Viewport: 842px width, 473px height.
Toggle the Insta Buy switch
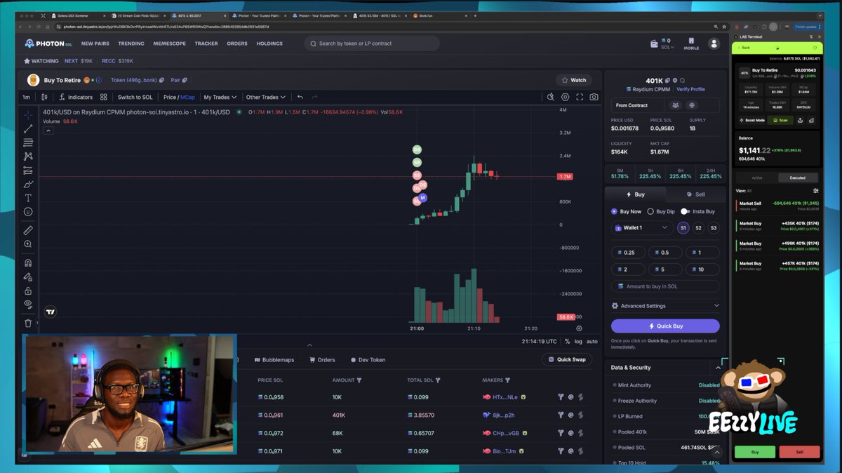(685, 211)
